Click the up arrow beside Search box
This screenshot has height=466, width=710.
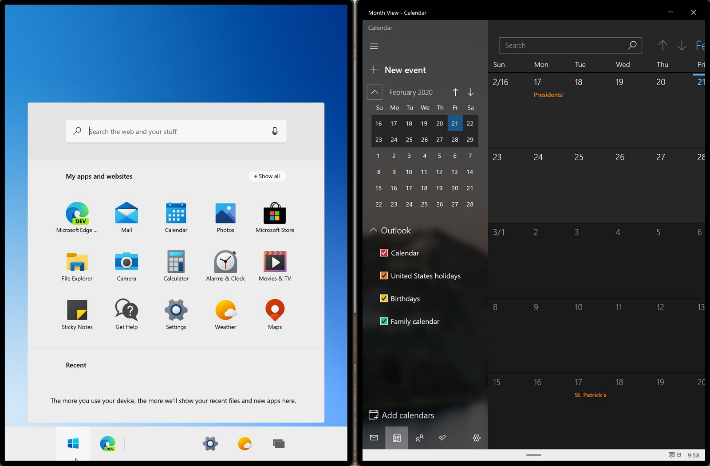(663, 45)
